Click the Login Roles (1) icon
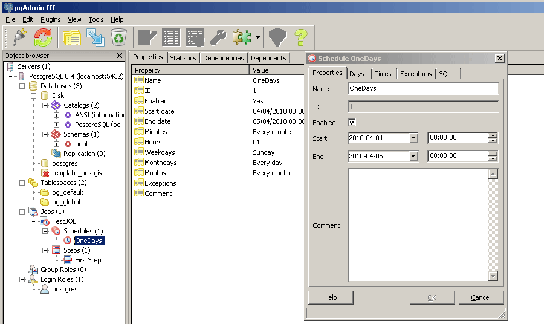The width and height of the screenshot is (544, 324). (x=33, y=279)
